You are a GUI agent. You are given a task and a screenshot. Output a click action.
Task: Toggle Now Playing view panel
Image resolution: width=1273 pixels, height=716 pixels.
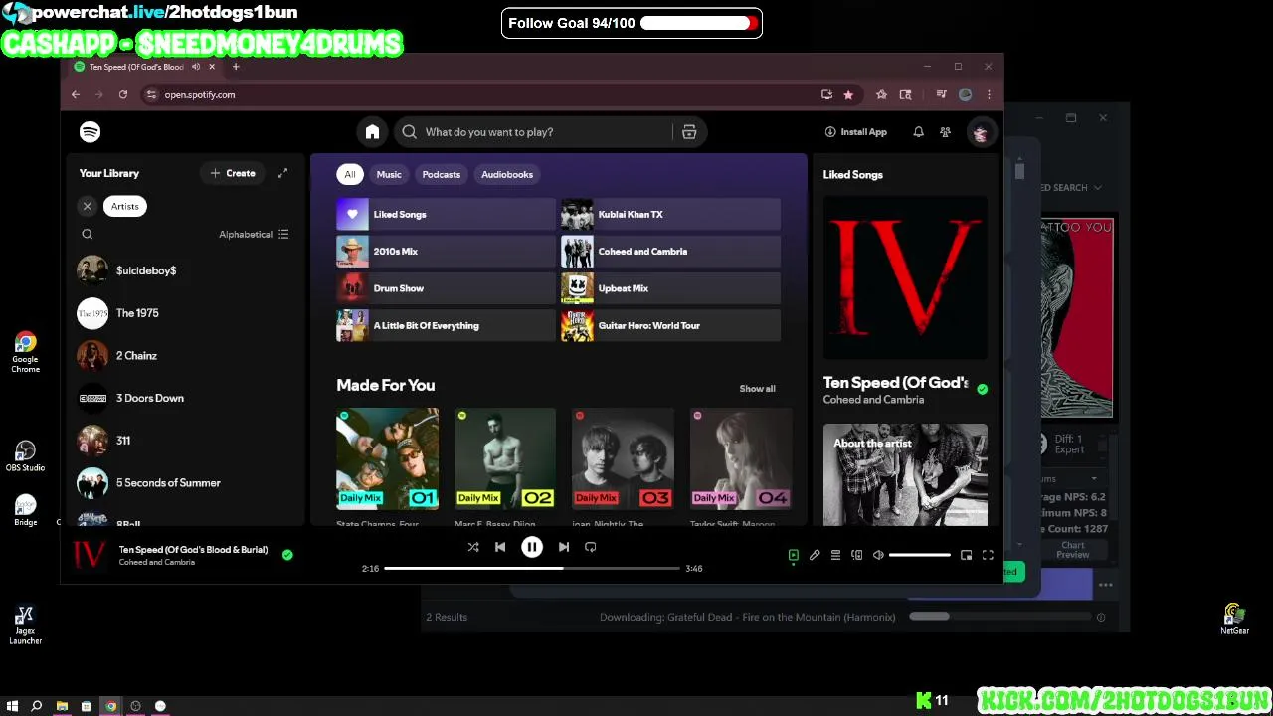(x=793, y=555)
